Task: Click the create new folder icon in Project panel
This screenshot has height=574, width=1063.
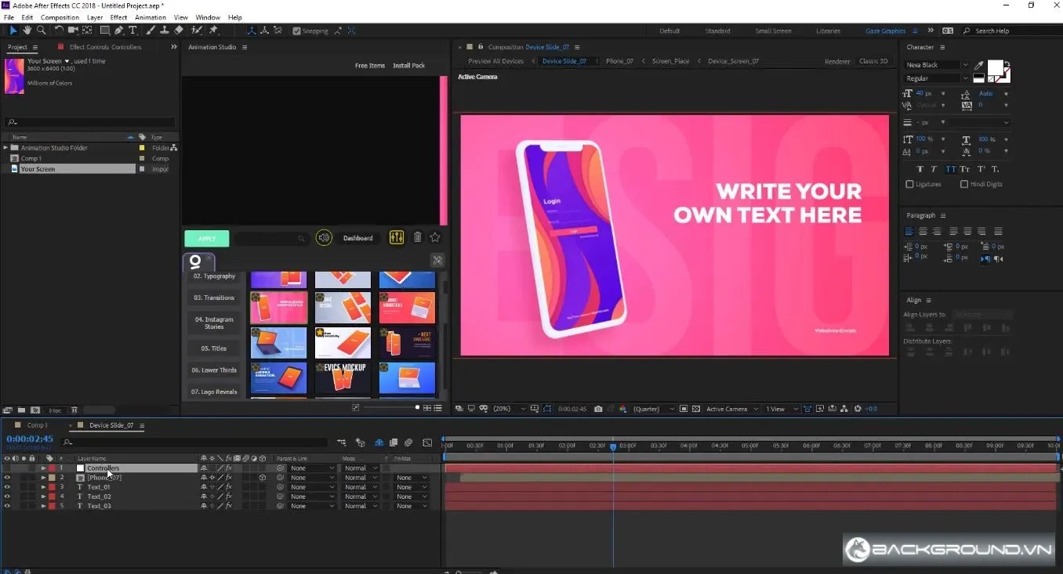Action: tap(22, 410)
